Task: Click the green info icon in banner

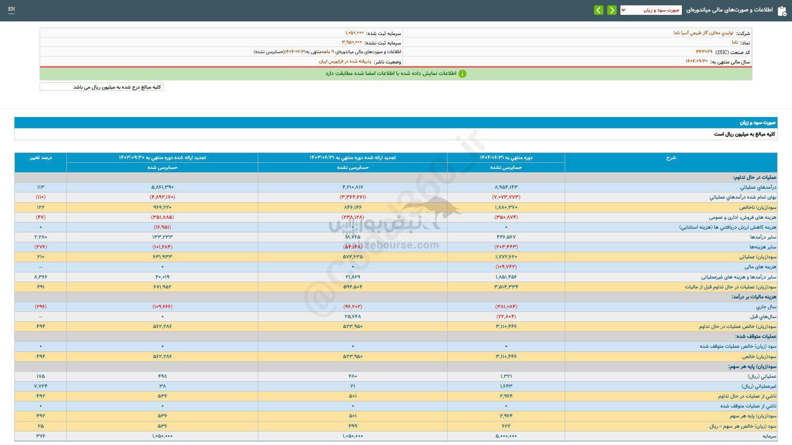Action: click(462, 74)
